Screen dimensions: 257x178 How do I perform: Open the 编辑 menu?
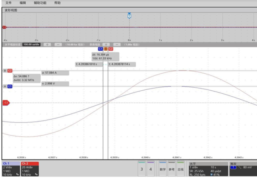tap(23, 3)
